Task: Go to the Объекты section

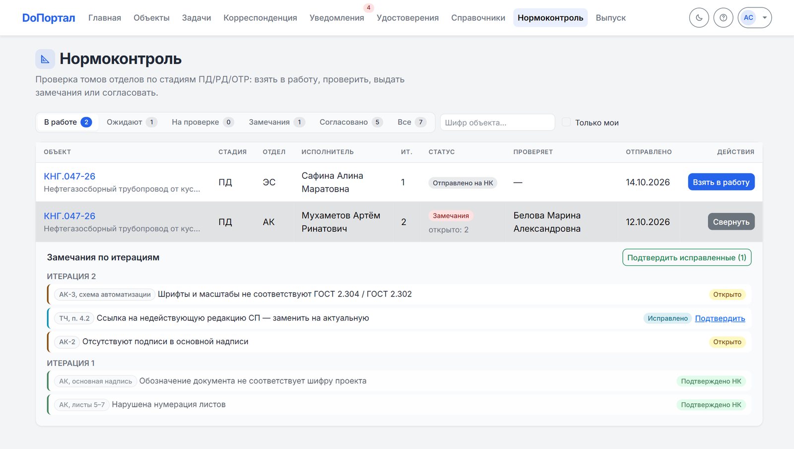Action: [x=151, y=18]
